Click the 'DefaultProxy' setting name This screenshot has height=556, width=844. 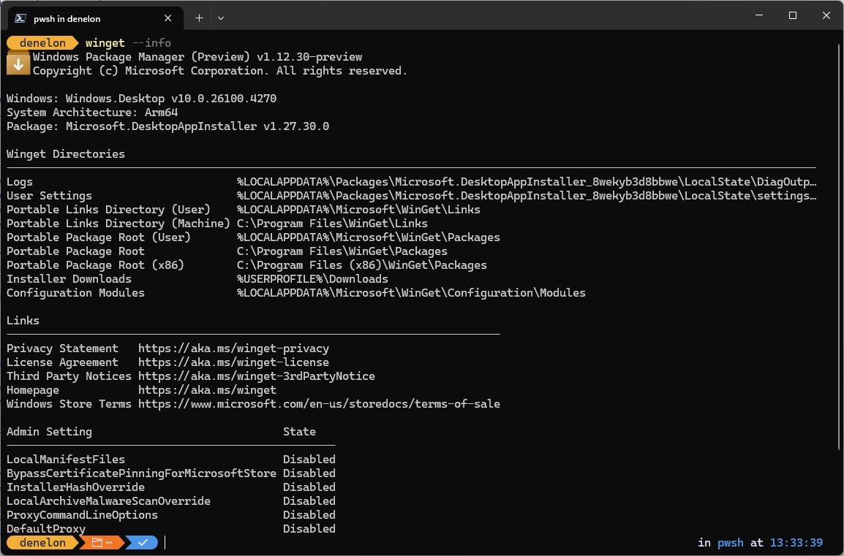tap(46, 529)
